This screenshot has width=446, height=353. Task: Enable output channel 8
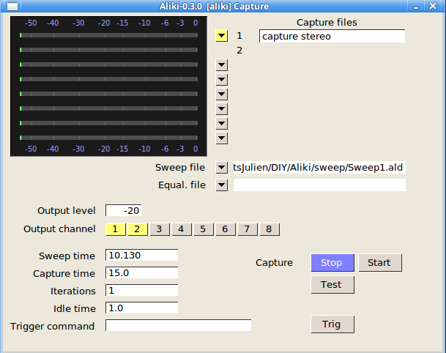(x=269, y=229)
